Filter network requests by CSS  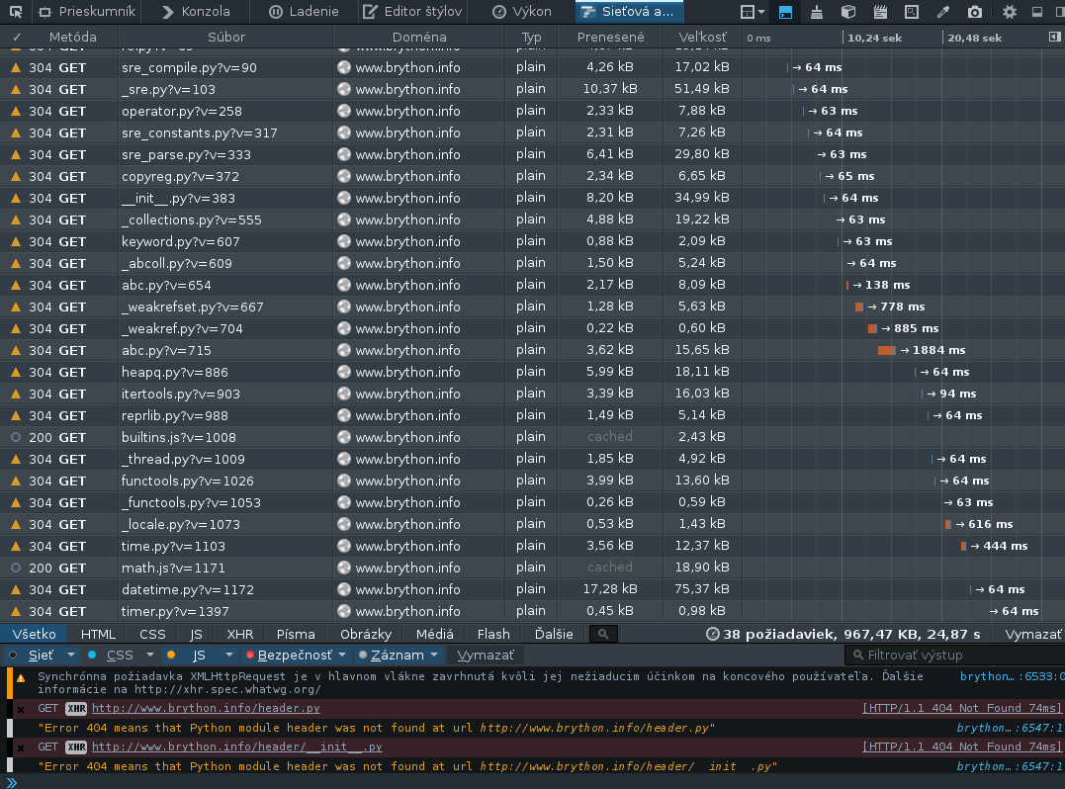pos(152,634)
